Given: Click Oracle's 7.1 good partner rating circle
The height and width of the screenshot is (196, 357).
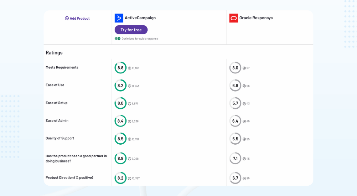Looking at the screenshot, I should pos(235,158).
